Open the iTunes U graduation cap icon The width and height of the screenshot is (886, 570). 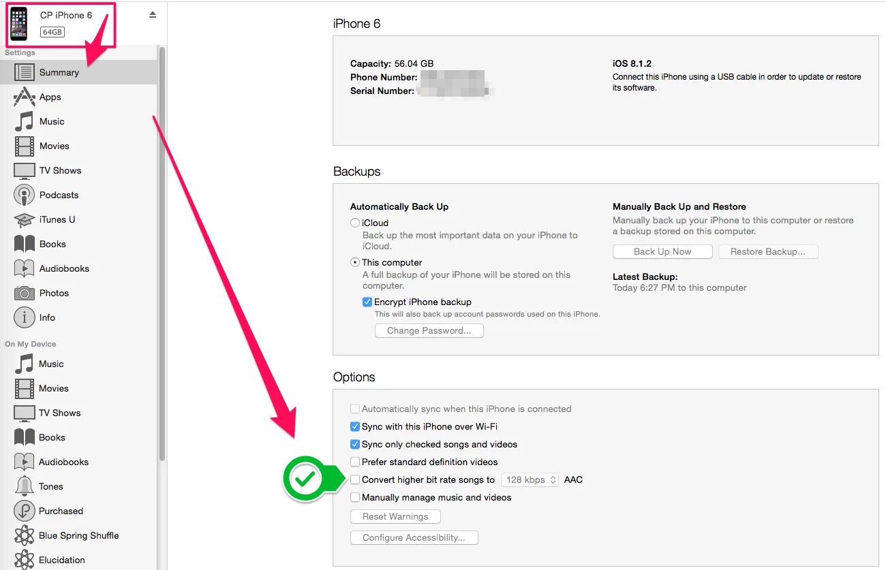(x=24, y=219)
